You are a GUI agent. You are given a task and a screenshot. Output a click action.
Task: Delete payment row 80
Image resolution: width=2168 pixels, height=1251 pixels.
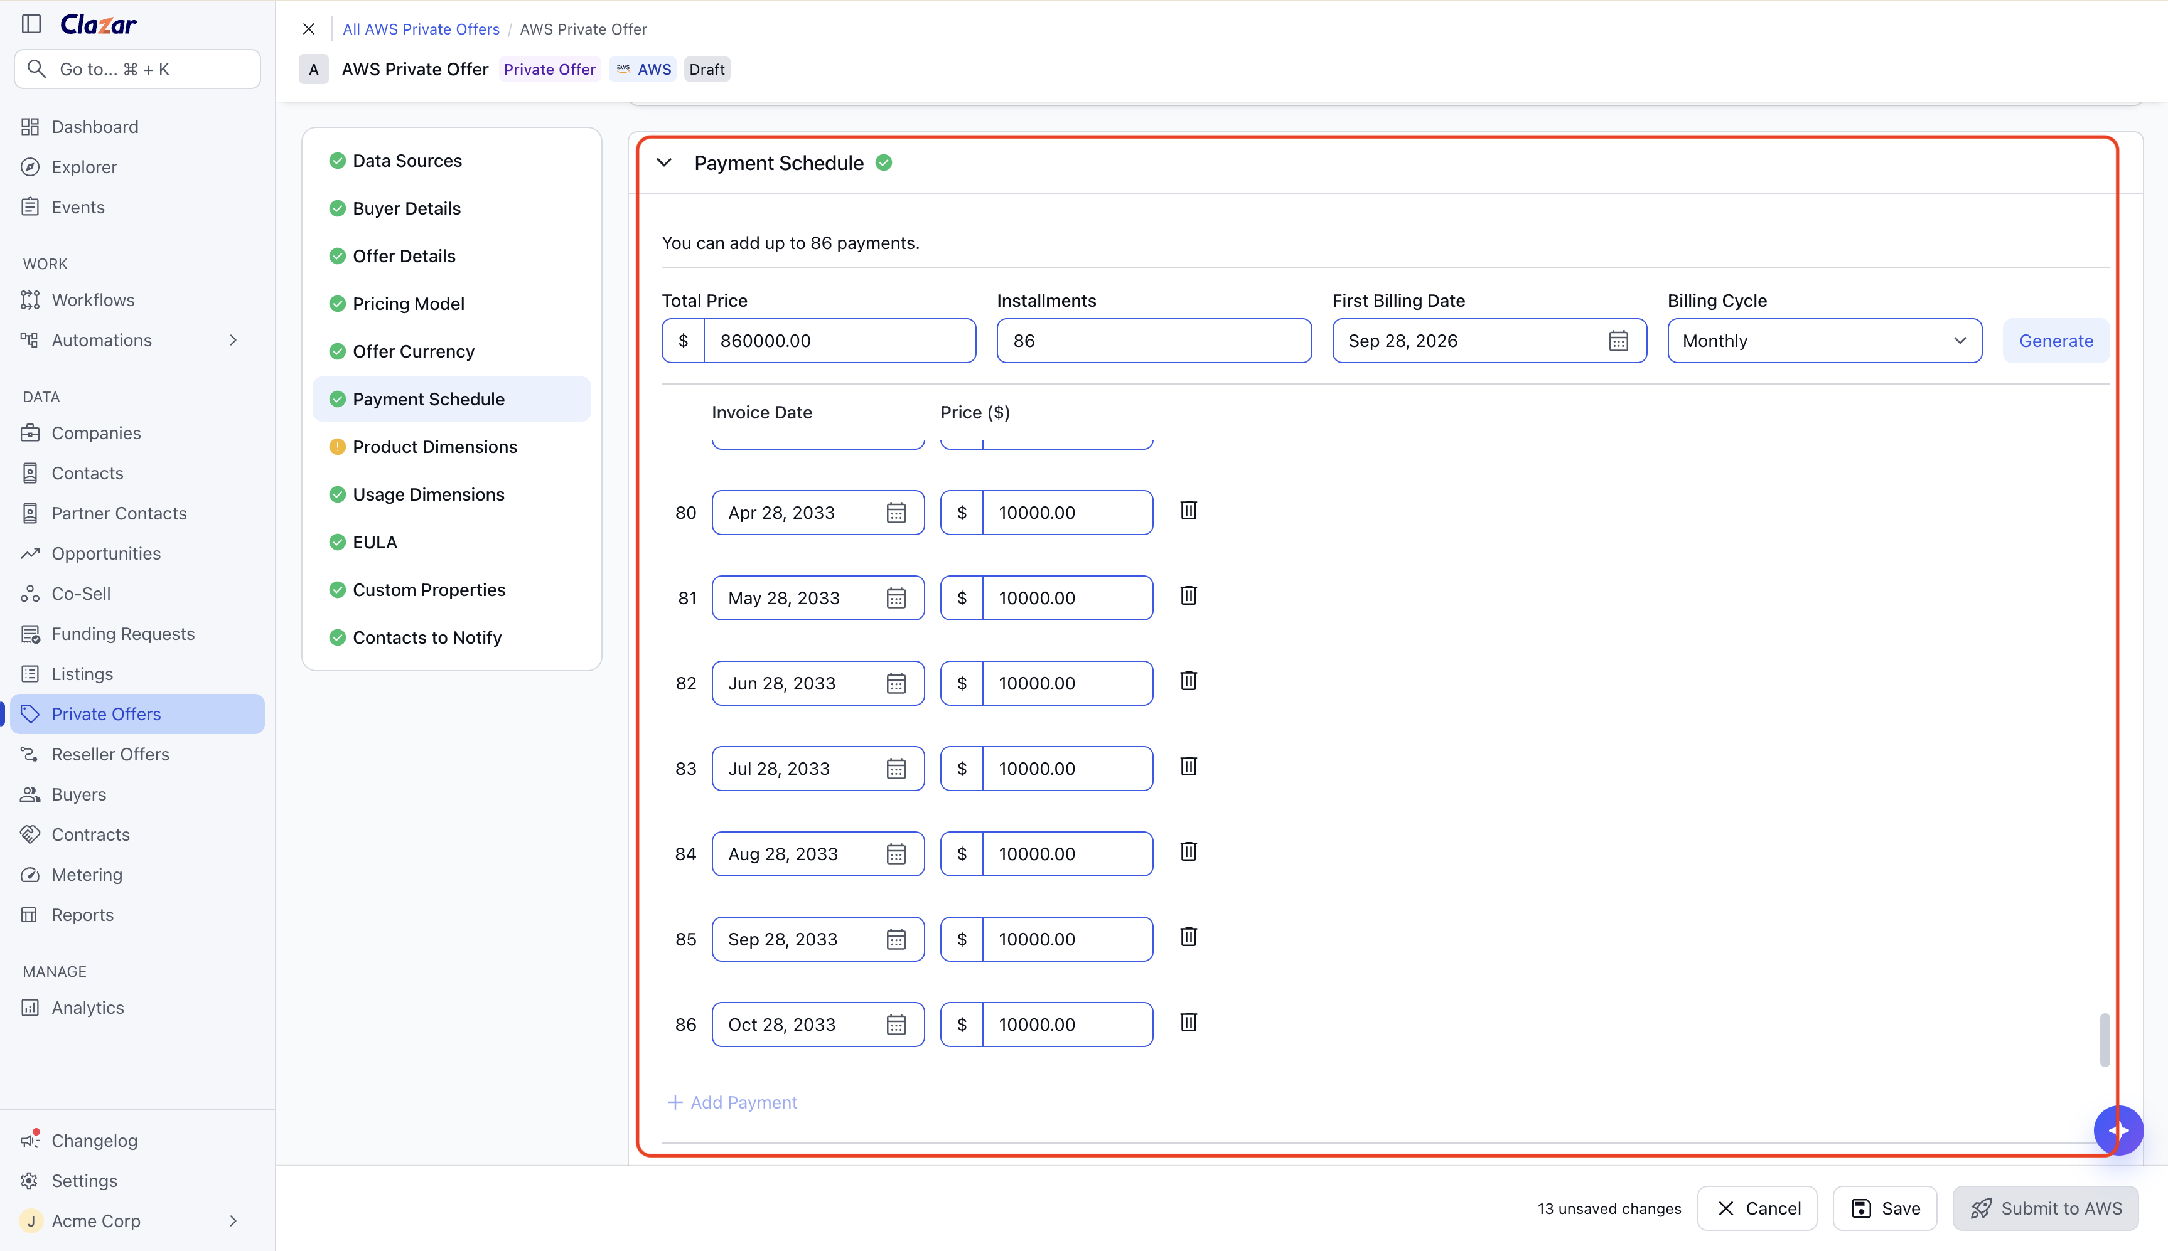tap(1188, 510)
